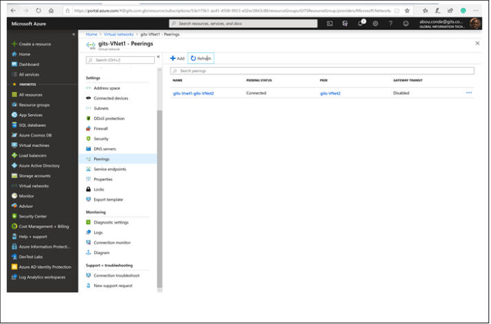Click the feedback smiley icon
Screen dimensions: 491x324
[x=406, y=23]
